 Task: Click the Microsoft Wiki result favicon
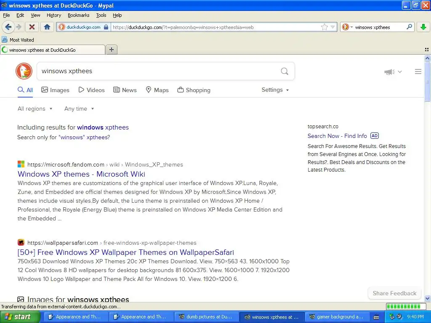(x=21, y=164)
